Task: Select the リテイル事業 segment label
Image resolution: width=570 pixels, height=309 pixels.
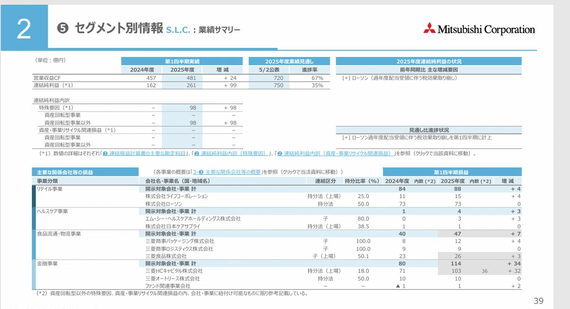Action: click(50, 188)
